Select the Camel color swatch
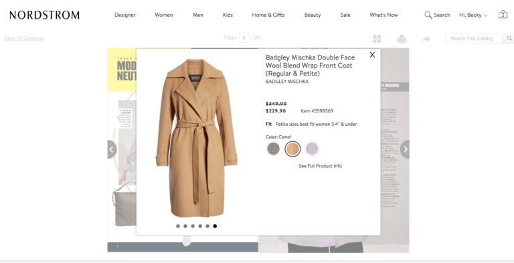The width and height of the screenshot is (514, 263). [x=292, y=149]
